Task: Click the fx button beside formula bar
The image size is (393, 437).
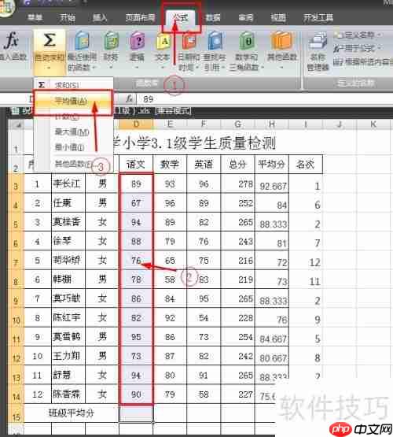Action: pyautogui.click(x=129, y=98)
